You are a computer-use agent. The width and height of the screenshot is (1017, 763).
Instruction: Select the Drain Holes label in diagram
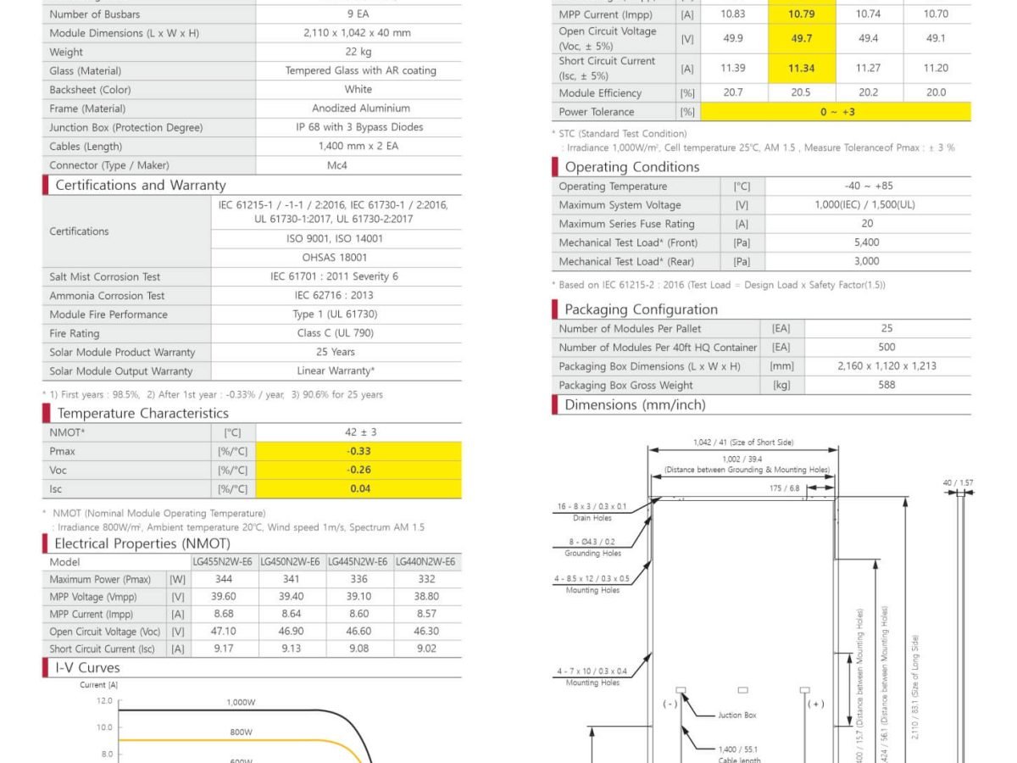(592, 517)
